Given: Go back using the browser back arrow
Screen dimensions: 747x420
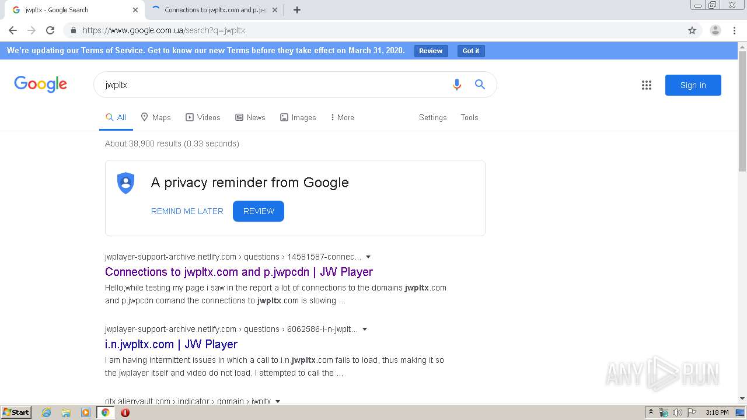Looking at the screenshot, I should [13, 30].
